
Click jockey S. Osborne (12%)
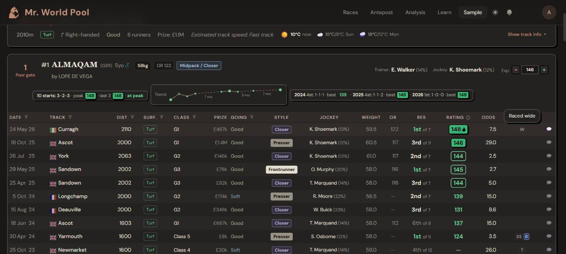click(329, 236)
